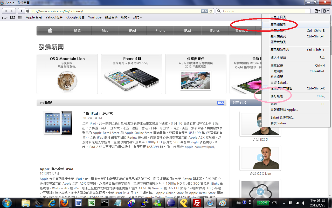Open 瀏覽記錄 from gear menu

[x=296, y=66]
